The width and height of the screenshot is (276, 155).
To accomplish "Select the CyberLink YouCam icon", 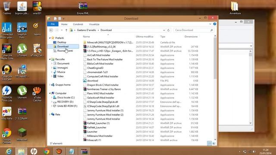I will point(7,73).
